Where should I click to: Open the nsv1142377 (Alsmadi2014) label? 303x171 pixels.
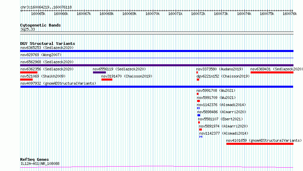(x=224, y=133)
